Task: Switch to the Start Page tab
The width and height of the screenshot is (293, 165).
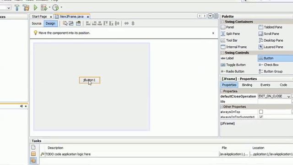Action: [x=39, y=16]
